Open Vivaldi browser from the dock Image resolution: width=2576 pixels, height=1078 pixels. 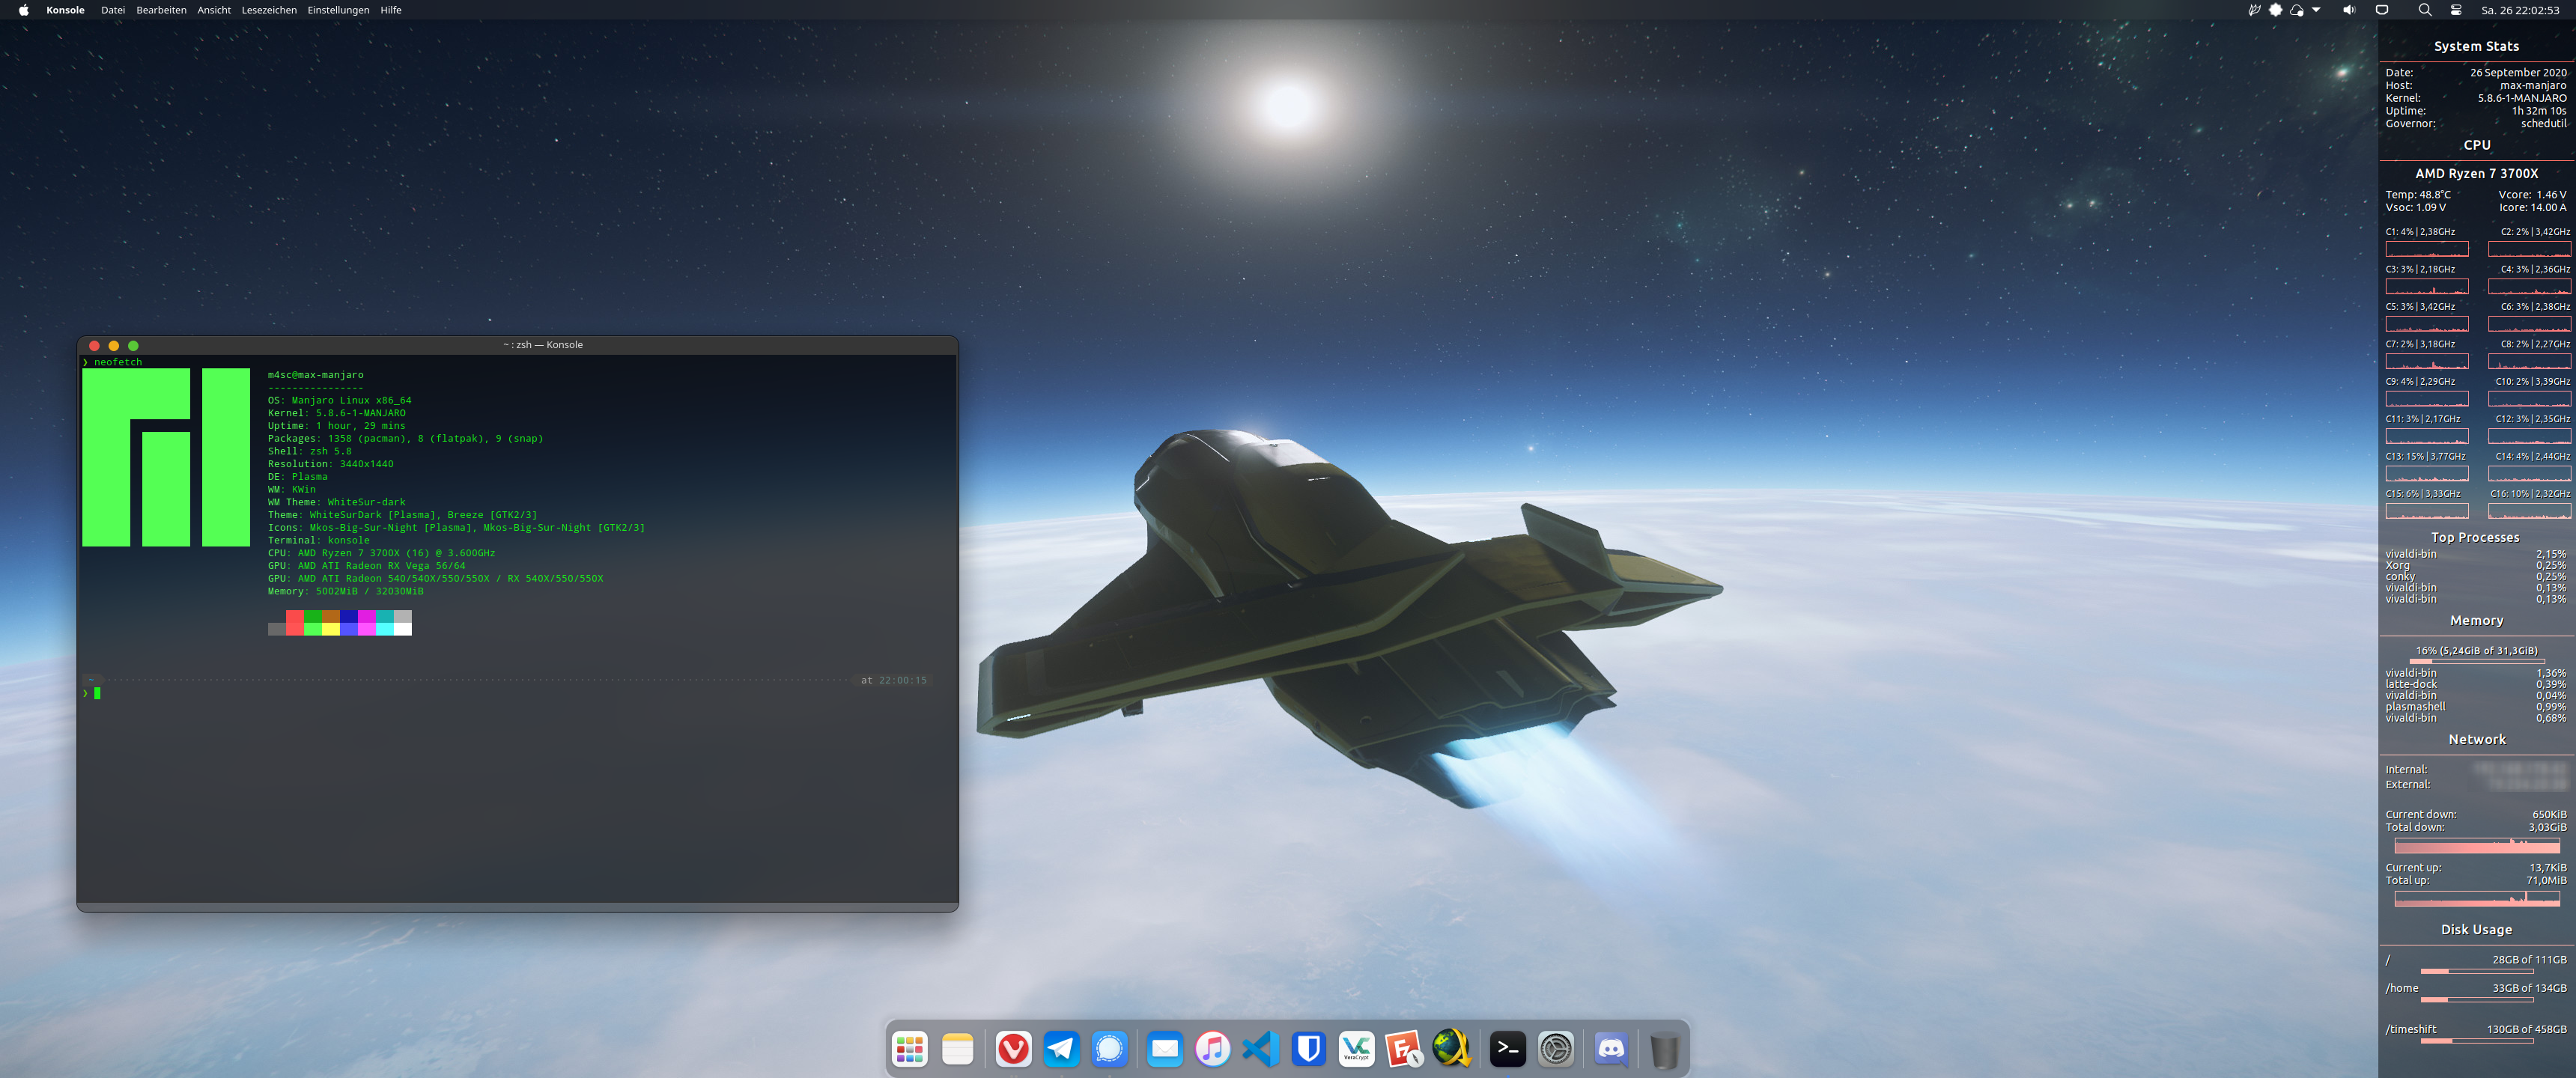(x=1013, y=1049)
